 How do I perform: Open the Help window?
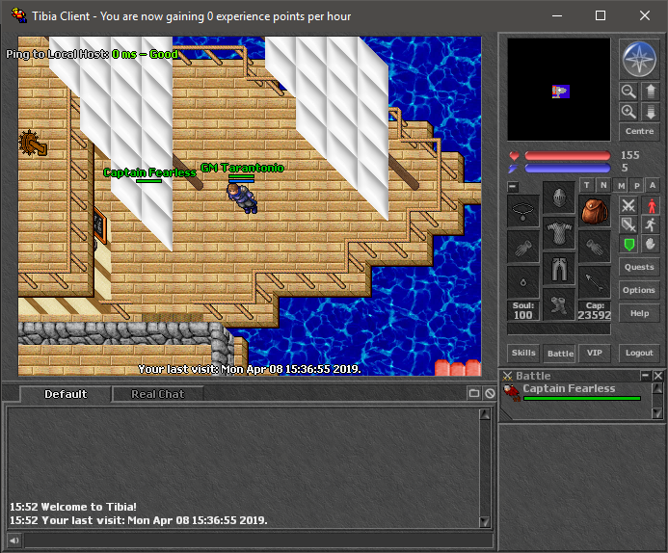coord(639,313)
